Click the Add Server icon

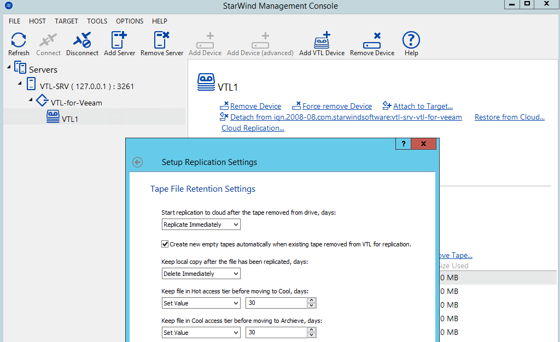[x=119, y=43]
